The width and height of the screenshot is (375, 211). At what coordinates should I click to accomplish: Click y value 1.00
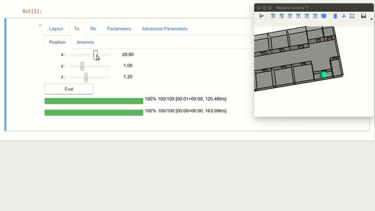point(128,66)
